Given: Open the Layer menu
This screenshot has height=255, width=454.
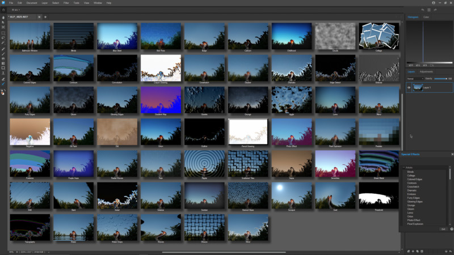Looking at the screenshot, I should click(45, 3).
